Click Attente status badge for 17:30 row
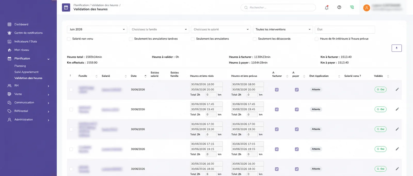 point(316,129)
